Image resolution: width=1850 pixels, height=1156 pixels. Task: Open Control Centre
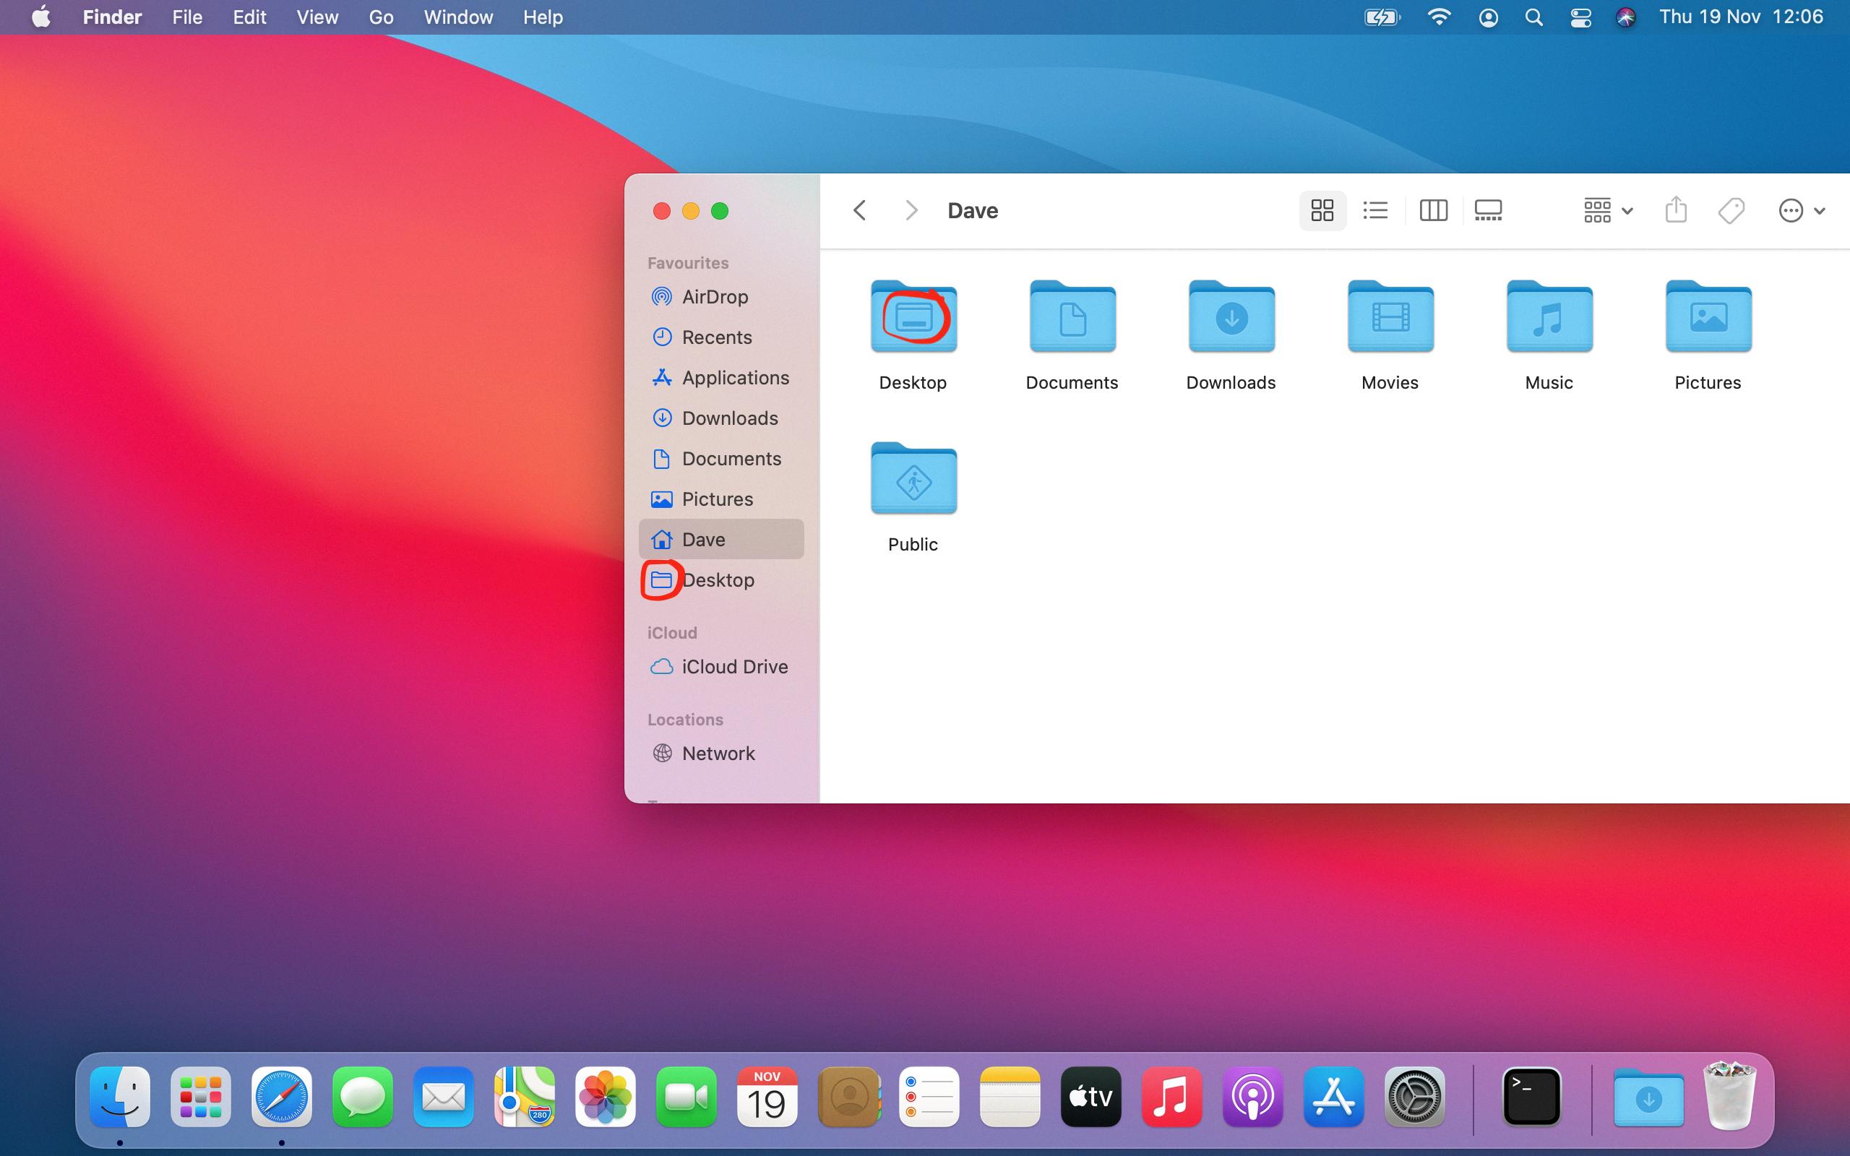pyautogui.click(x=1581, y=17)
